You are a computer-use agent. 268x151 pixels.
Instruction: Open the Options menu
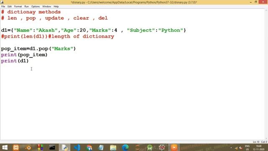(35, 7)
